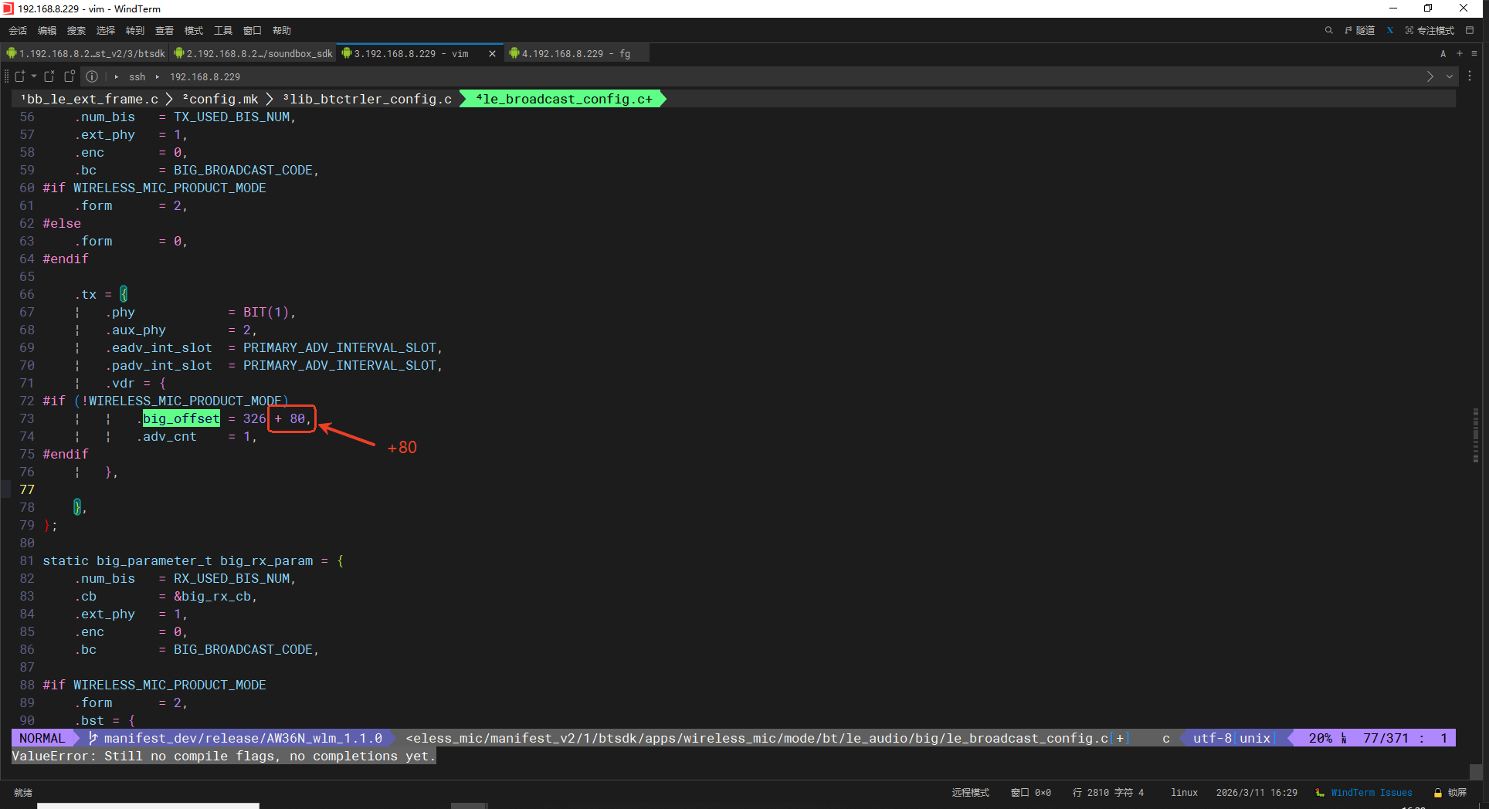This screenshot has height=809, width=1489.
Task: Open the 会话 (Session) menu
Action: (x=18, y=31)
